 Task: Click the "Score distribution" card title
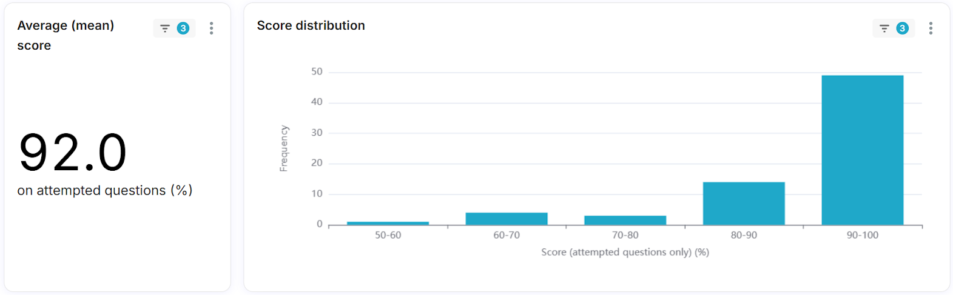tap(311, 25)
